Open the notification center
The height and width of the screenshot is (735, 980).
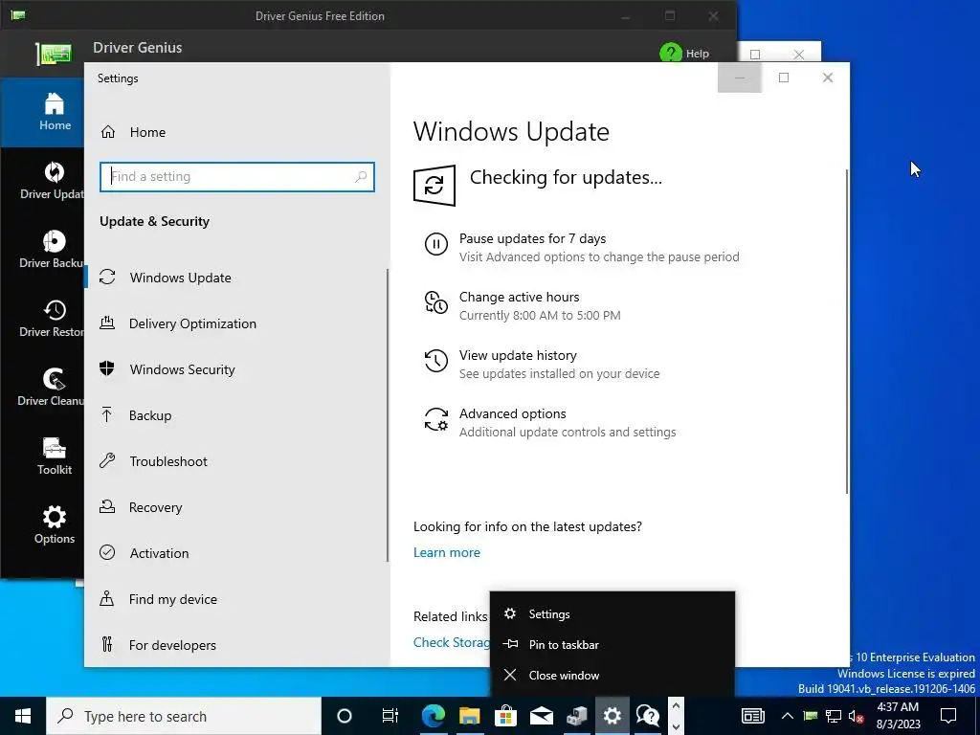coord(948,716)
